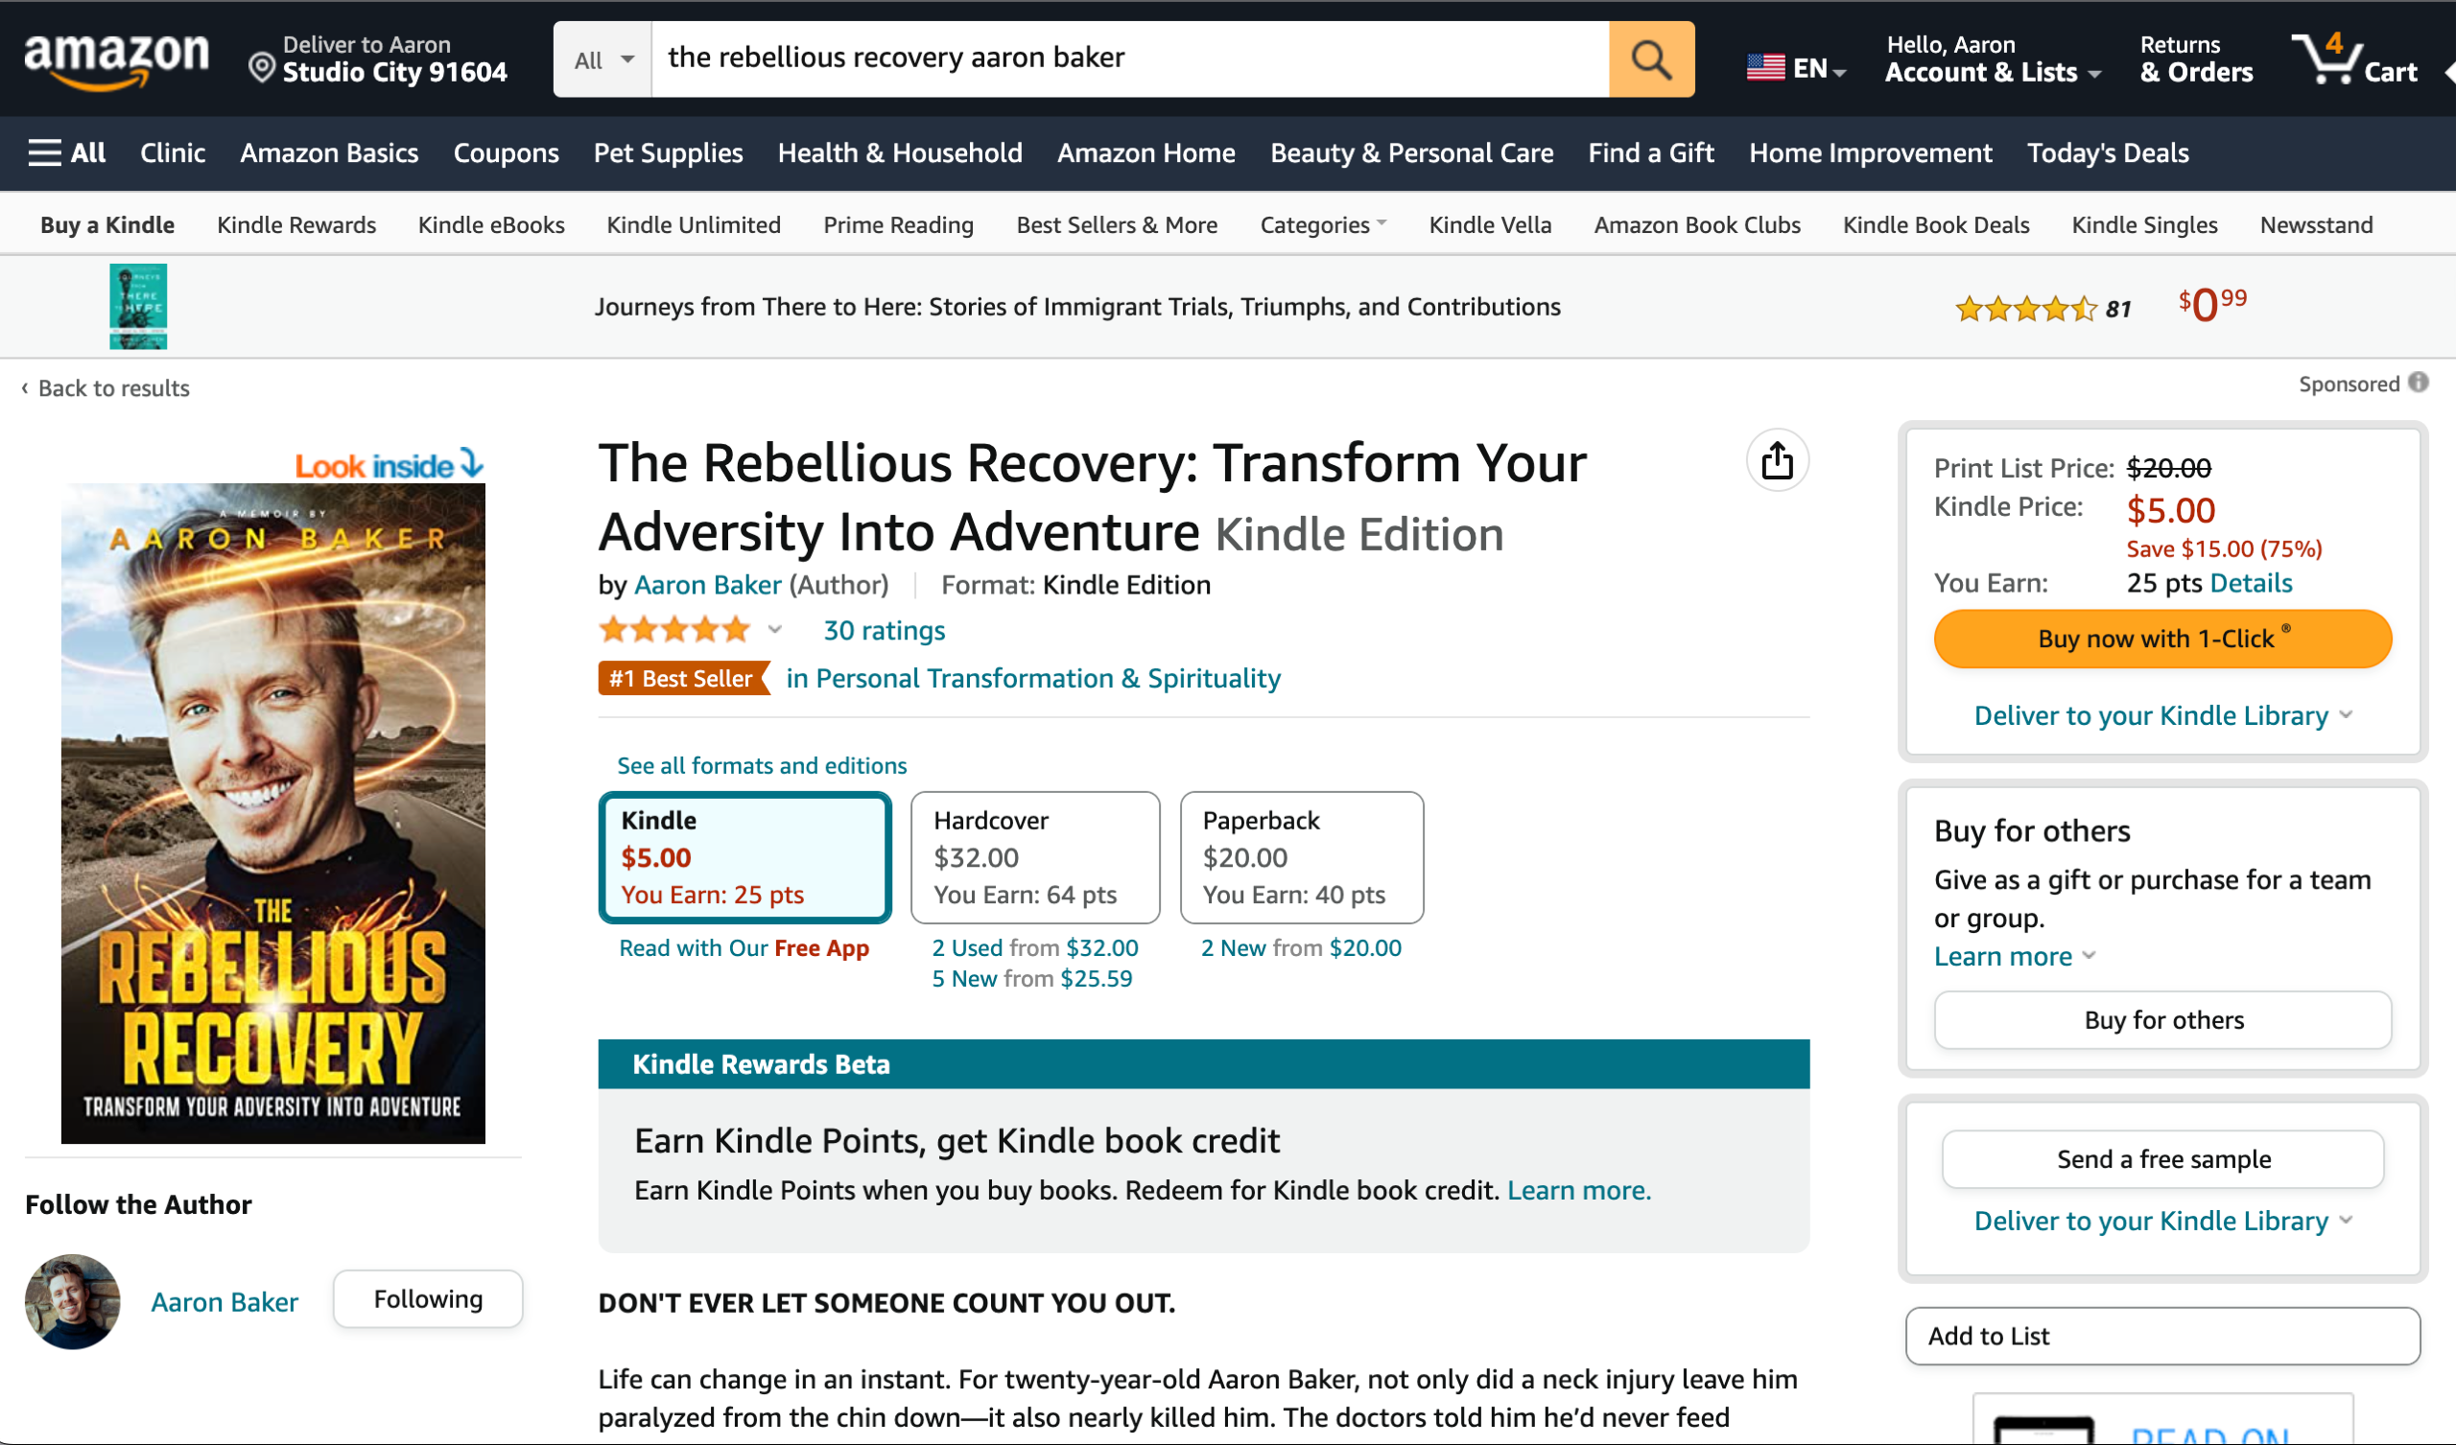Click the Sponsored info icon
This screenshot has height=1445, width=2456.
coord(2418,382)
